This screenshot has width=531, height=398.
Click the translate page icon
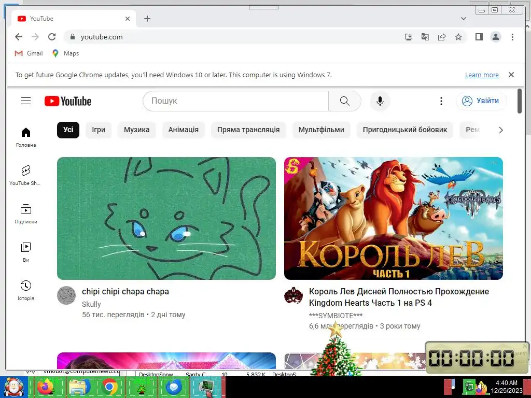click(x=425, y=37)
